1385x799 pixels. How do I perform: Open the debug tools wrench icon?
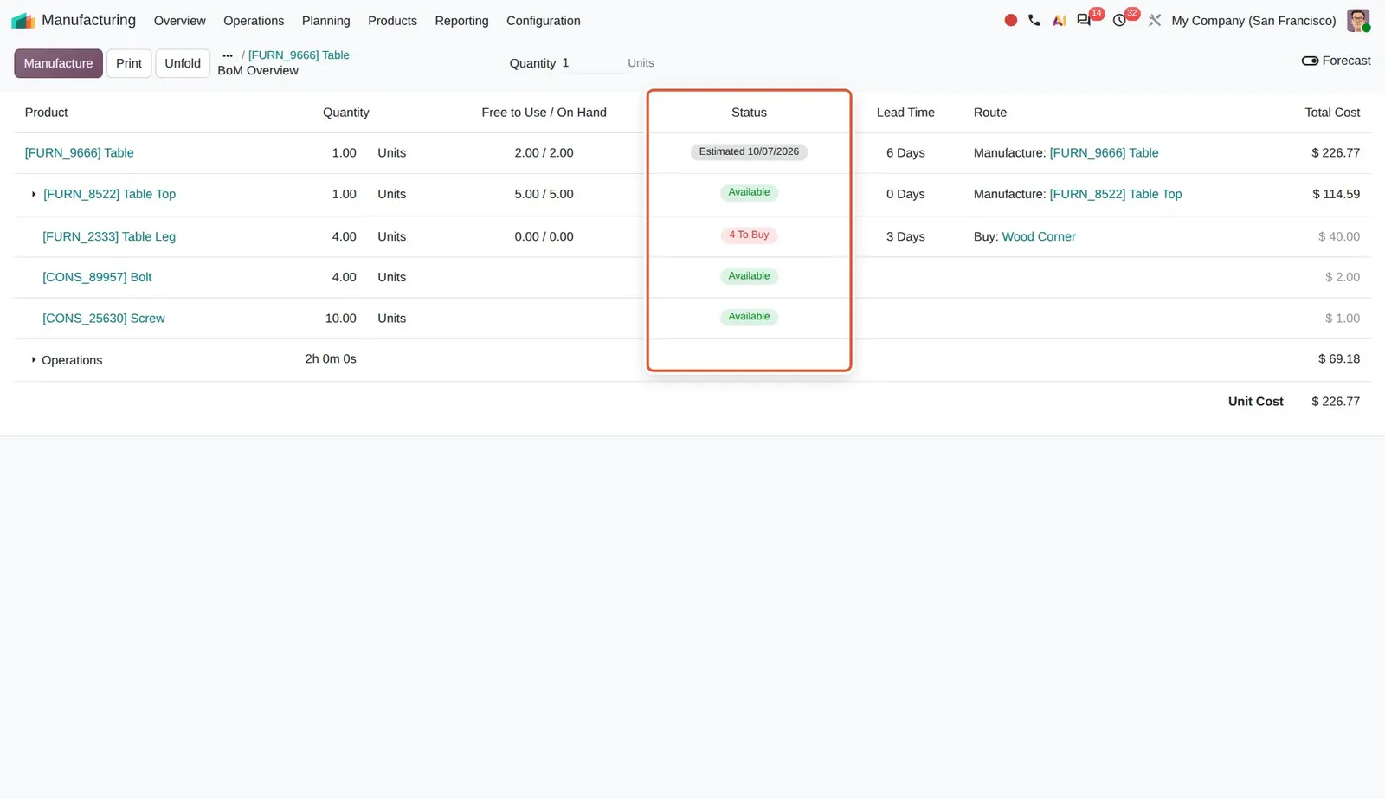[1155, 20]
